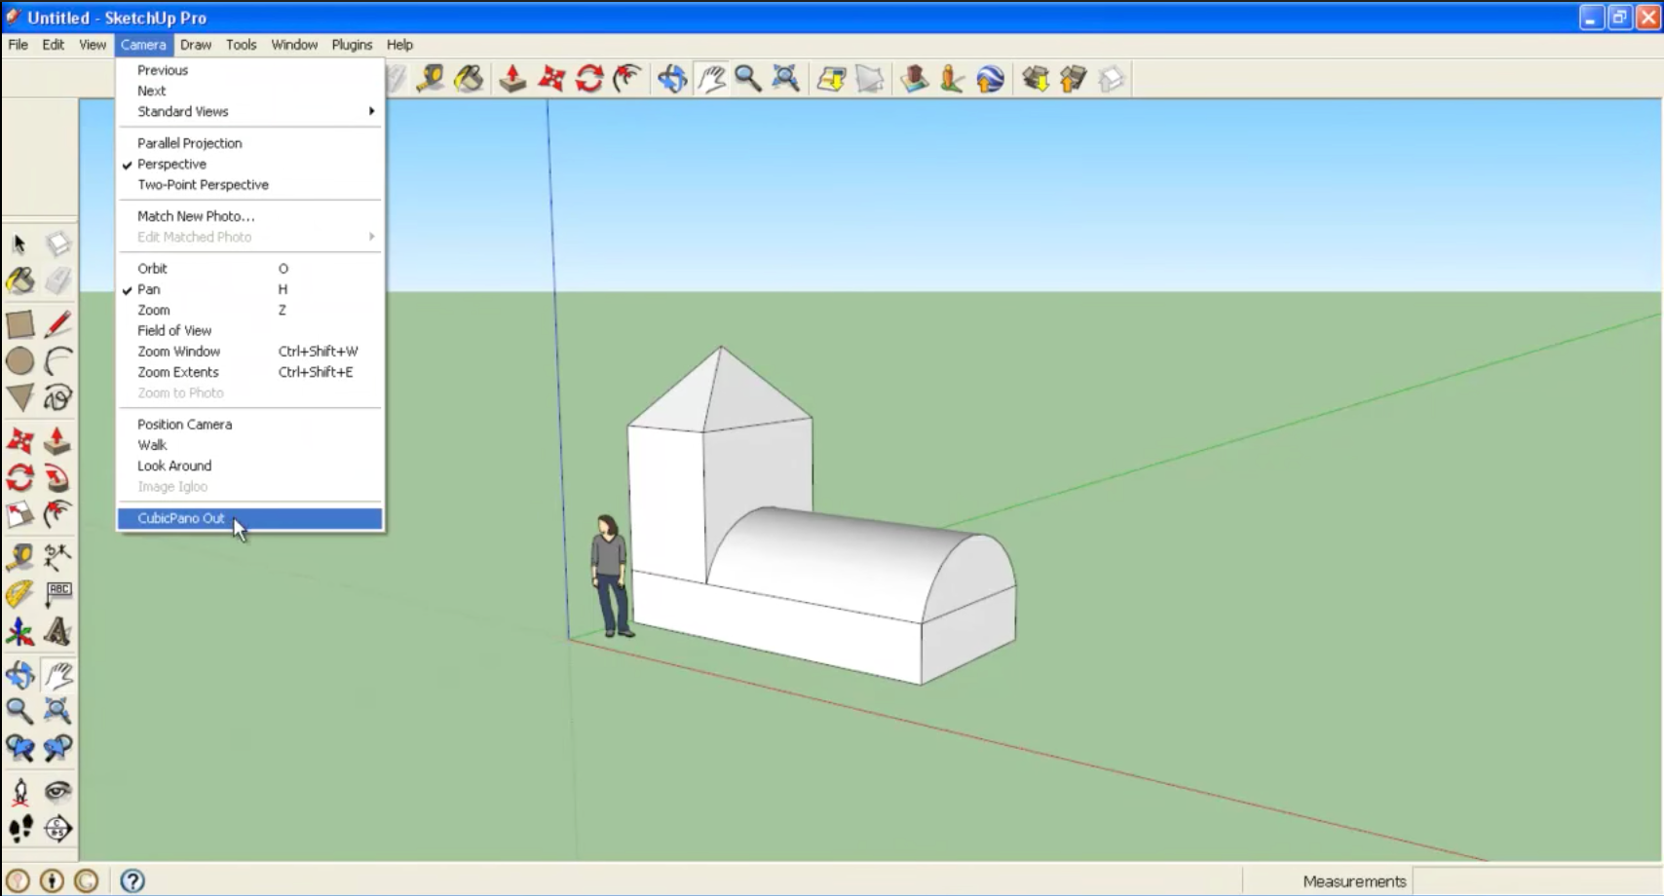1664x896 pixels.
Task: Activate the Freehand scribble tool
Action: pyautogui.click(x=57, y=397)
